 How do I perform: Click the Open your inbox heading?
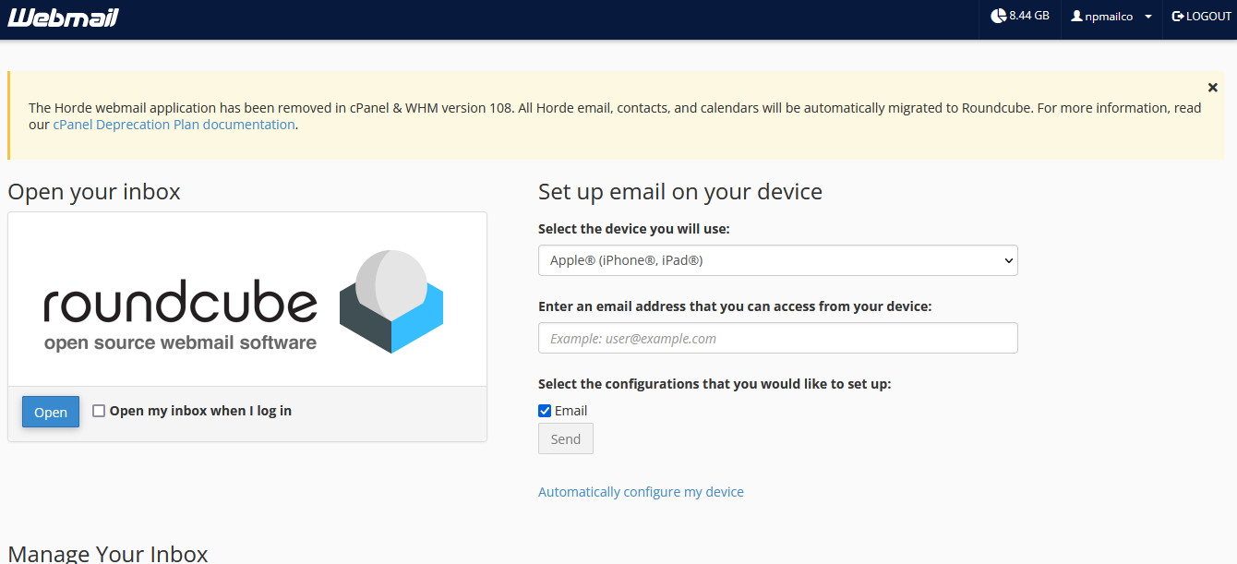click(x=94, y=192)
